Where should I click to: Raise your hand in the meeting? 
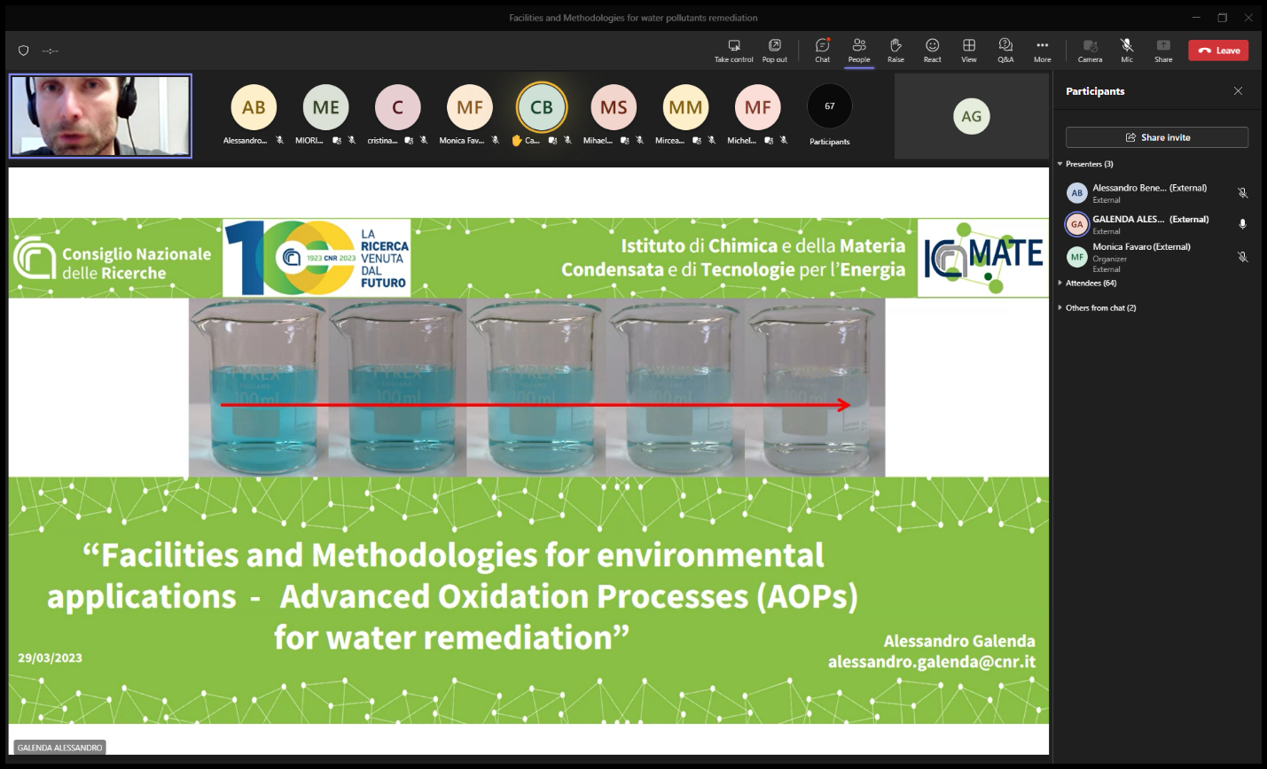896,50
